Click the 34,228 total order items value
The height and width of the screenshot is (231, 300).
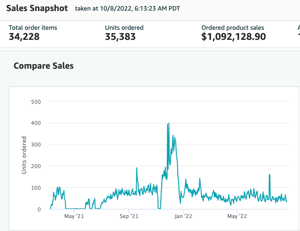pyautogui.click(x=25, y=37)
